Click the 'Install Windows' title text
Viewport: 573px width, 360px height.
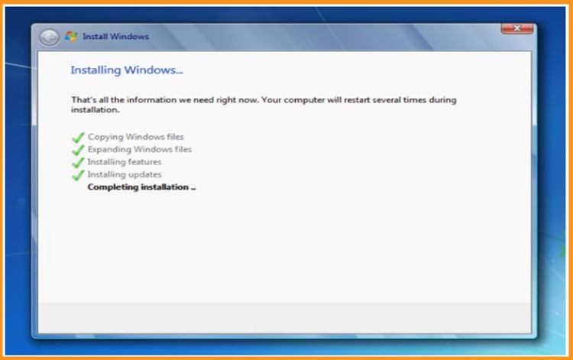pyautogui.click(x=115, y=36)
